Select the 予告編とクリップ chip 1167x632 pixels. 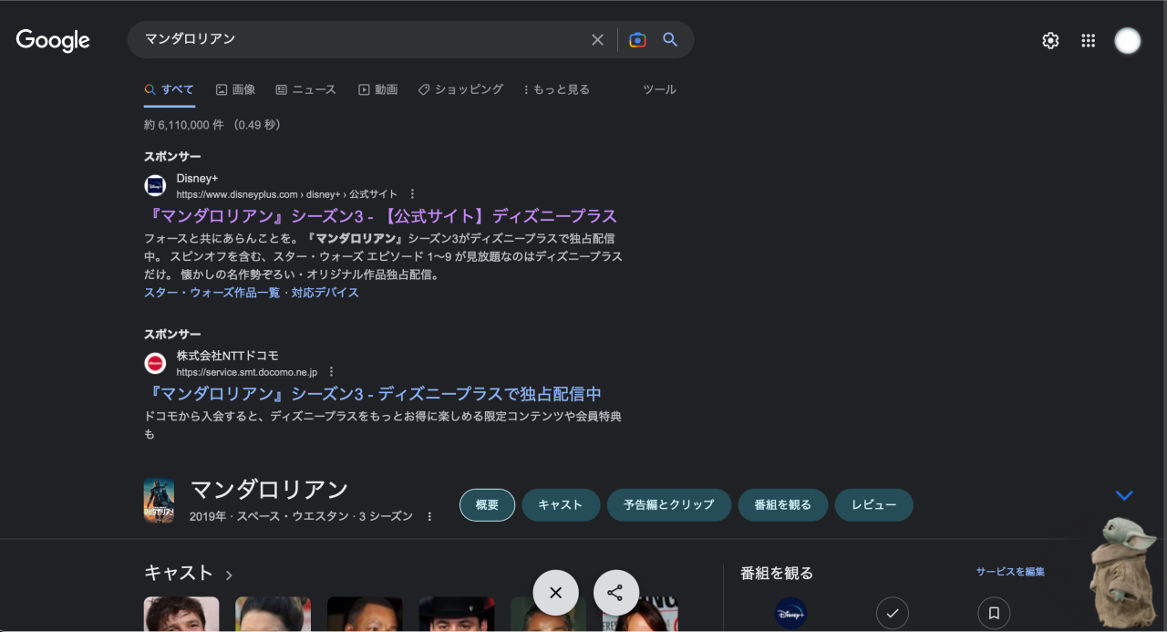[668, 505]
